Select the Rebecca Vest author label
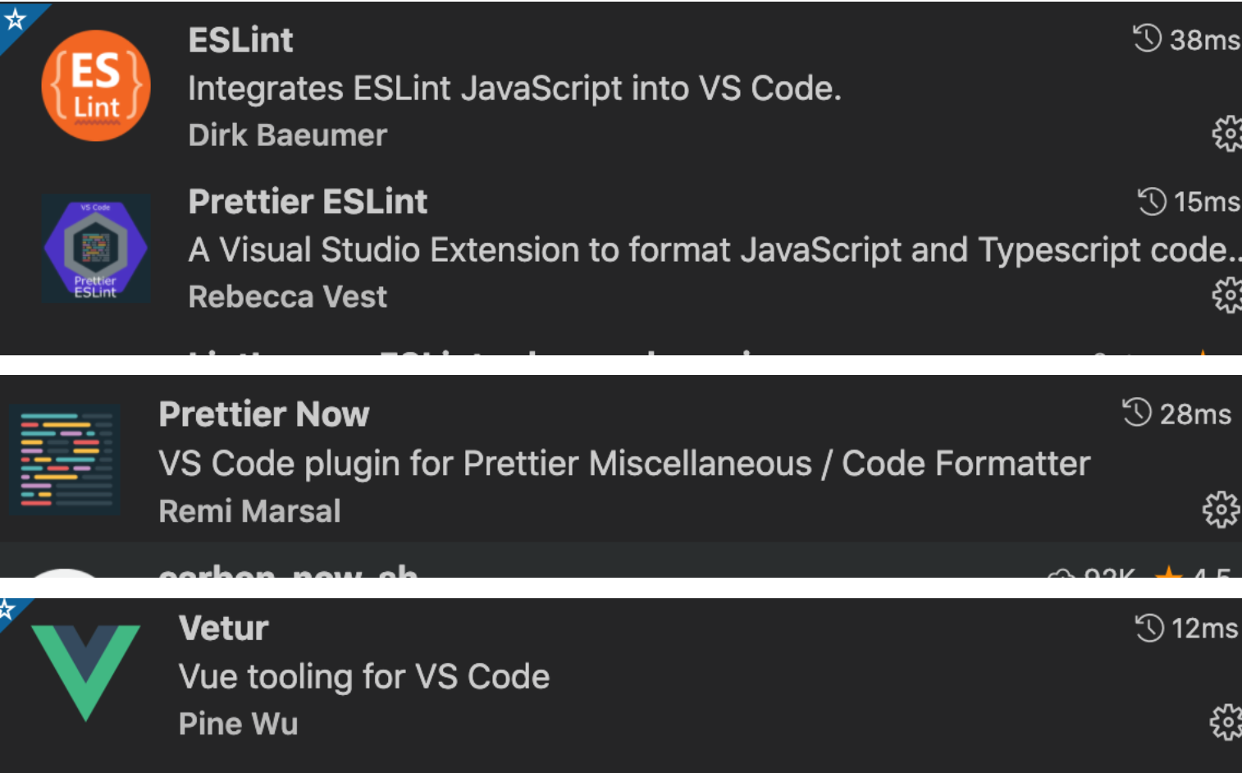This screenshot has height=773, width=1242. 287,296
